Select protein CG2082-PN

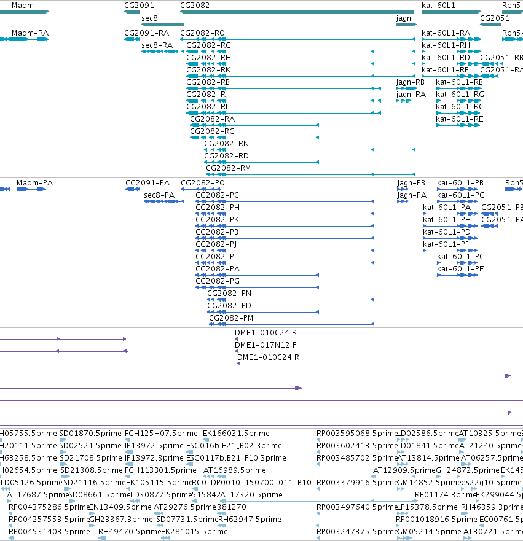(x=229, y=294)
